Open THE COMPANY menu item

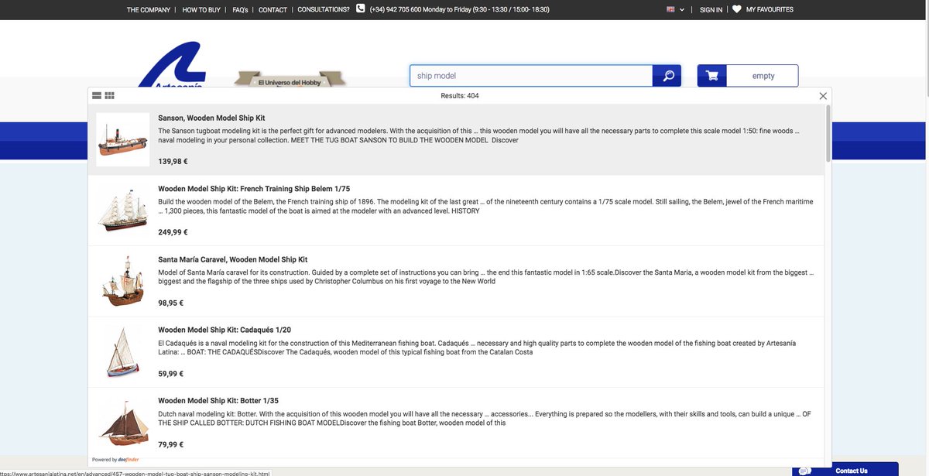click(149, 10)
